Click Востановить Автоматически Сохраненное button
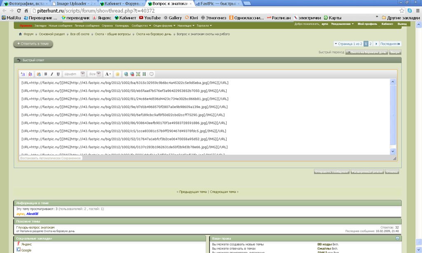The height and width of the screenshot is (253, 422). [x=50, y=158]
